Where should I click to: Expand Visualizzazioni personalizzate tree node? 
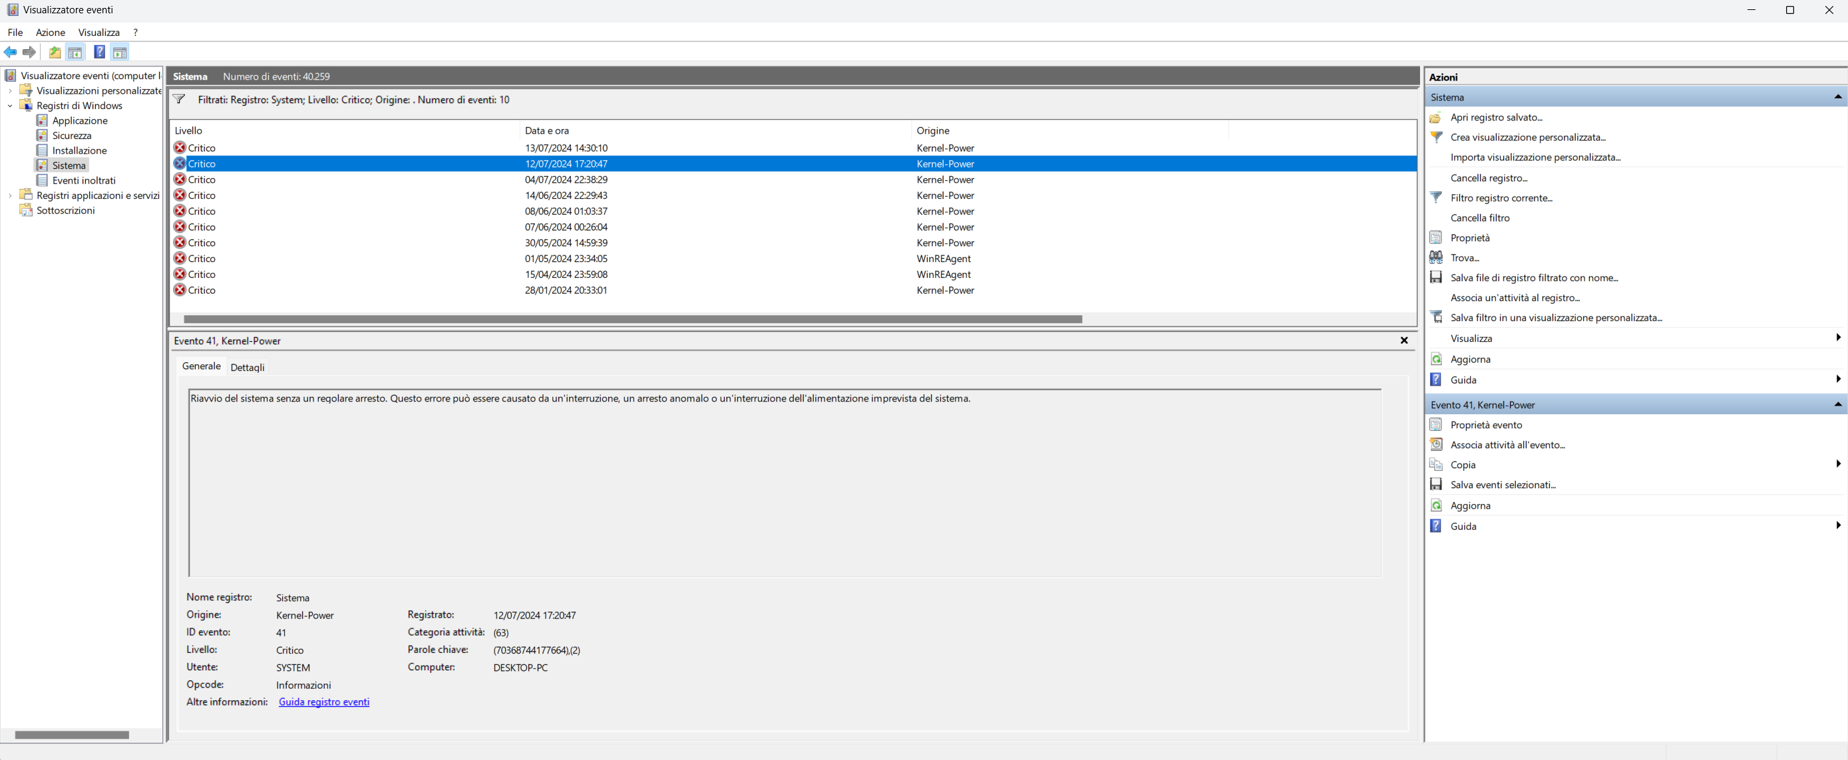(10, 90)
